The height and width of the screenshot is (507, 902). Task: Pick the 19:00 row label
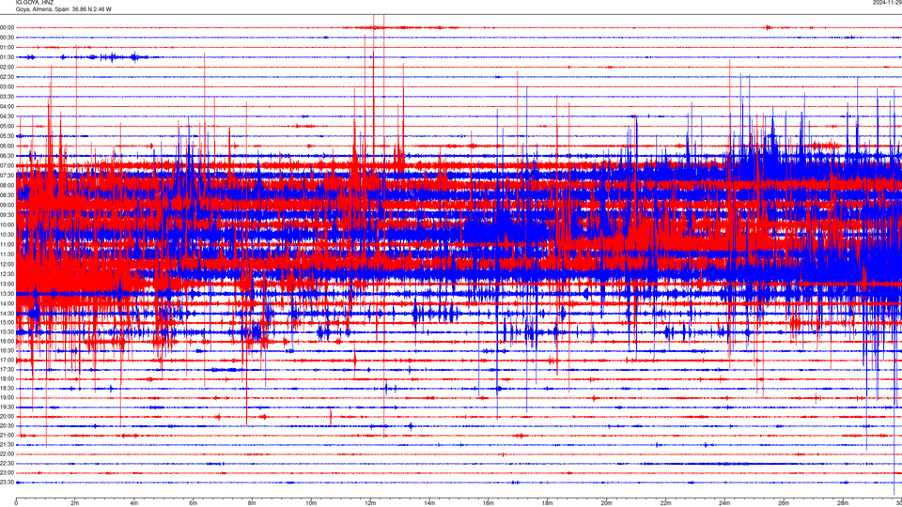[x=8, y=397]
